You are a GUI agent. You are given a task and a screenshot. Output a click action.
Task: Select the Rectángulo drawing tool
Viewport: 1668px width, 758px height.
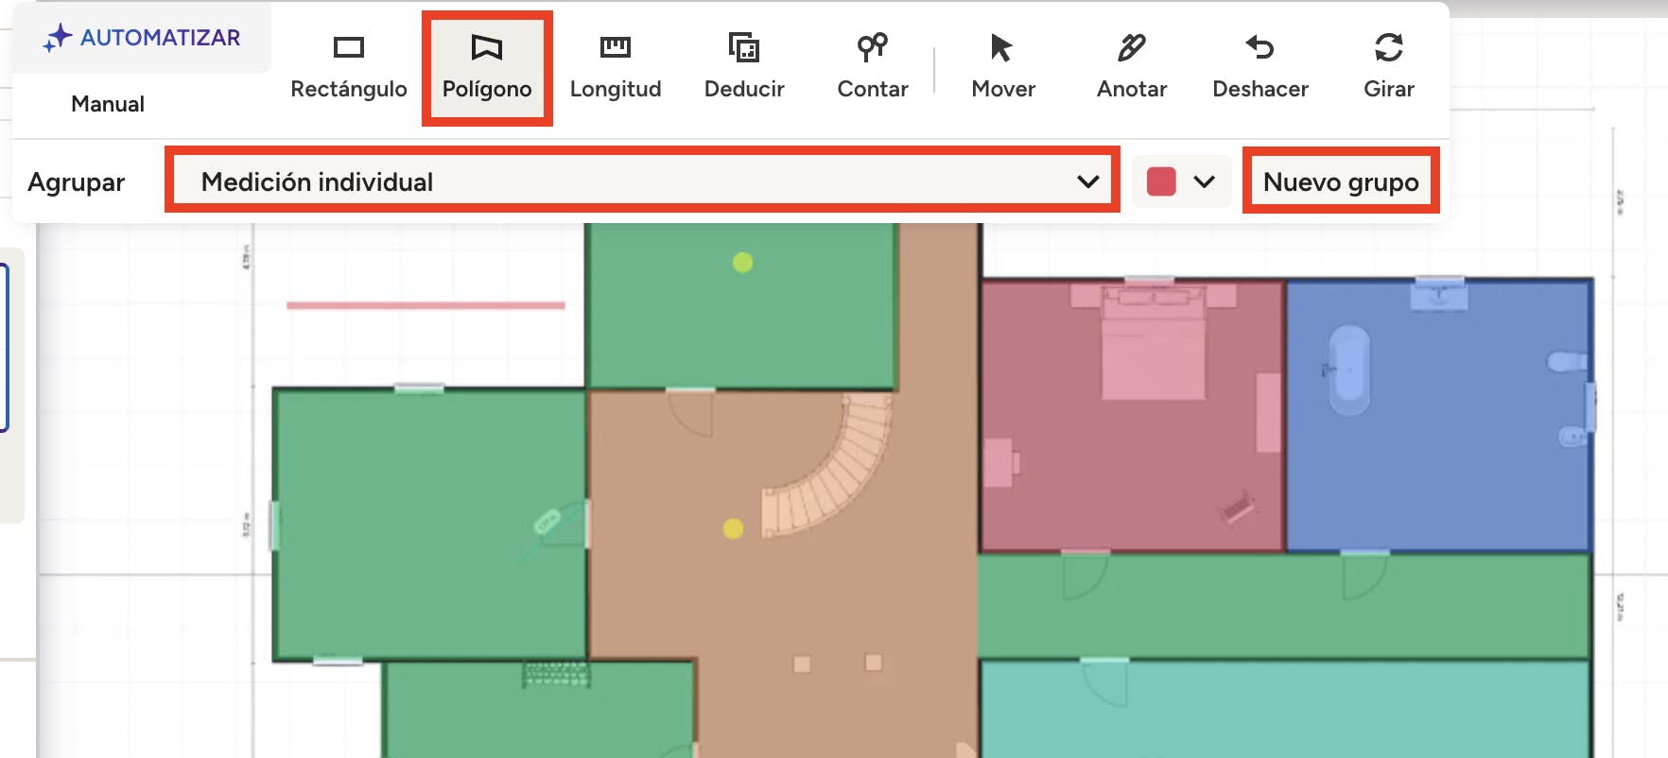pyautogui.click(x=348, y=67)
